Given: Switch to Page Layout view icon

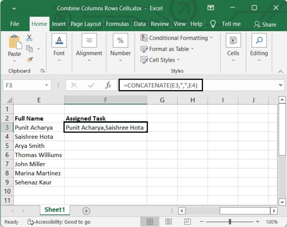Looking at the screenshot, I should (x=169, y=222).
